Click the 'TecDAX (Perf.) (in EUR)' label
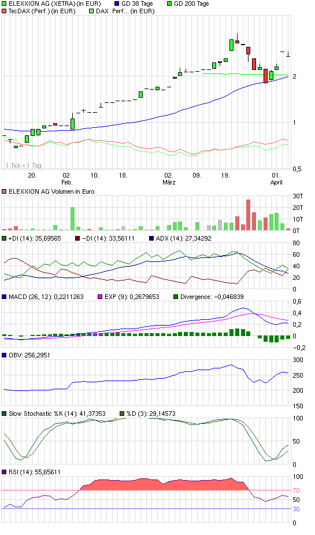The image size is (315, 535). 42,11
